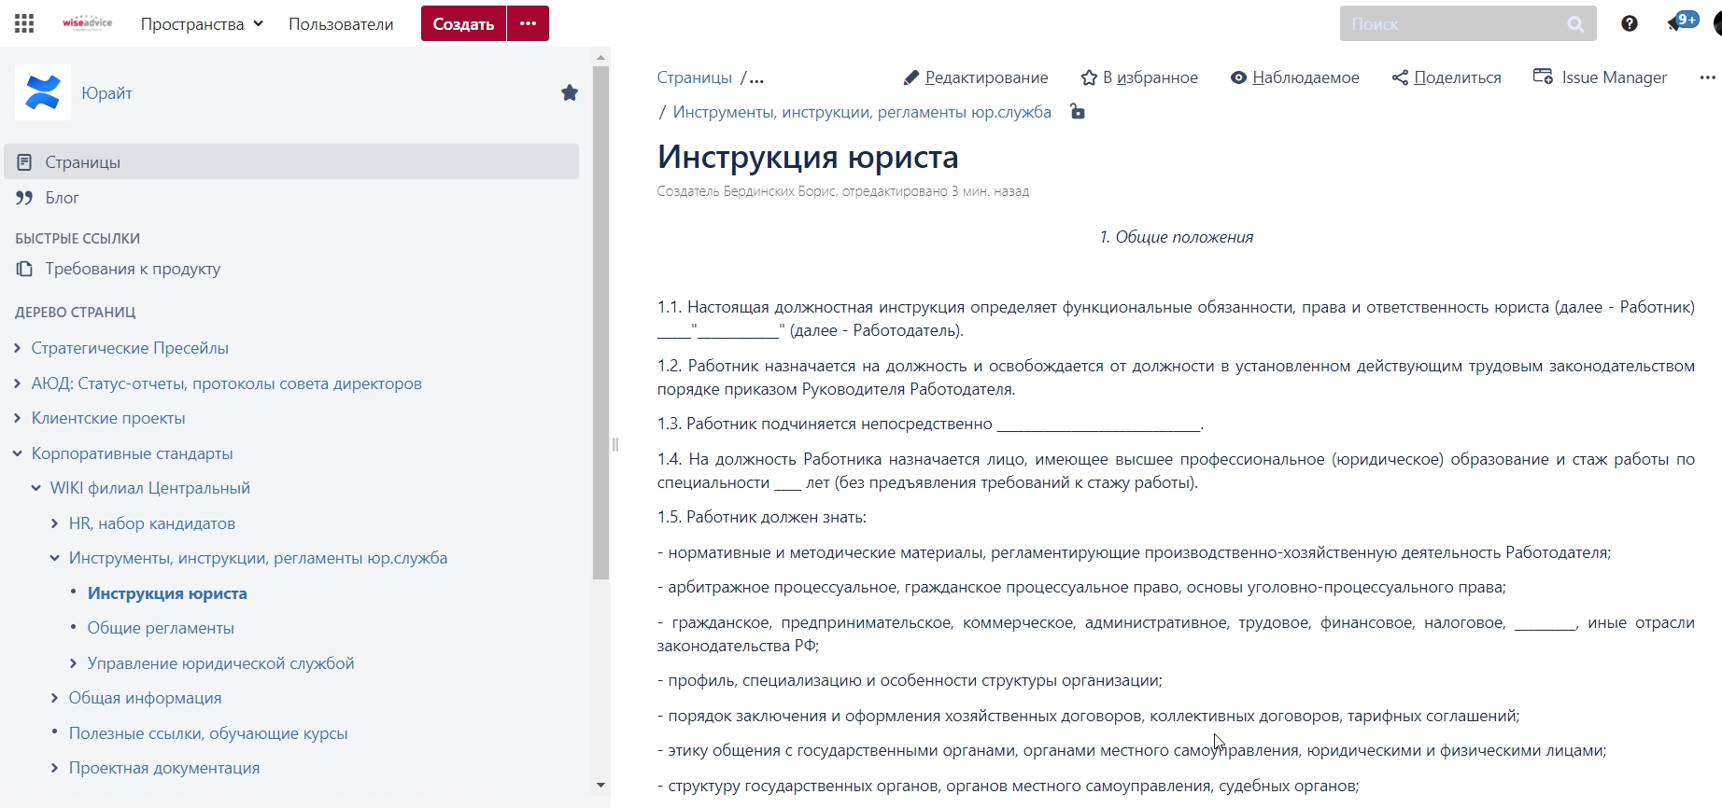Click the sidebar vertical scrollbar thumb
The image size is (1722, 808).
pyautogui.click(x=601, y=323)
